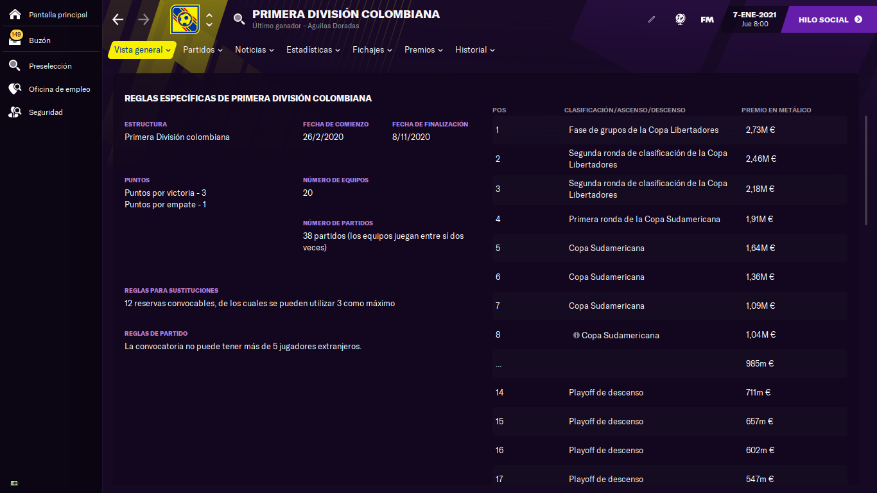This screenshot has width=877, height=493.
Task: Open Oficina de empleo link
Action: tap(60, 89)
